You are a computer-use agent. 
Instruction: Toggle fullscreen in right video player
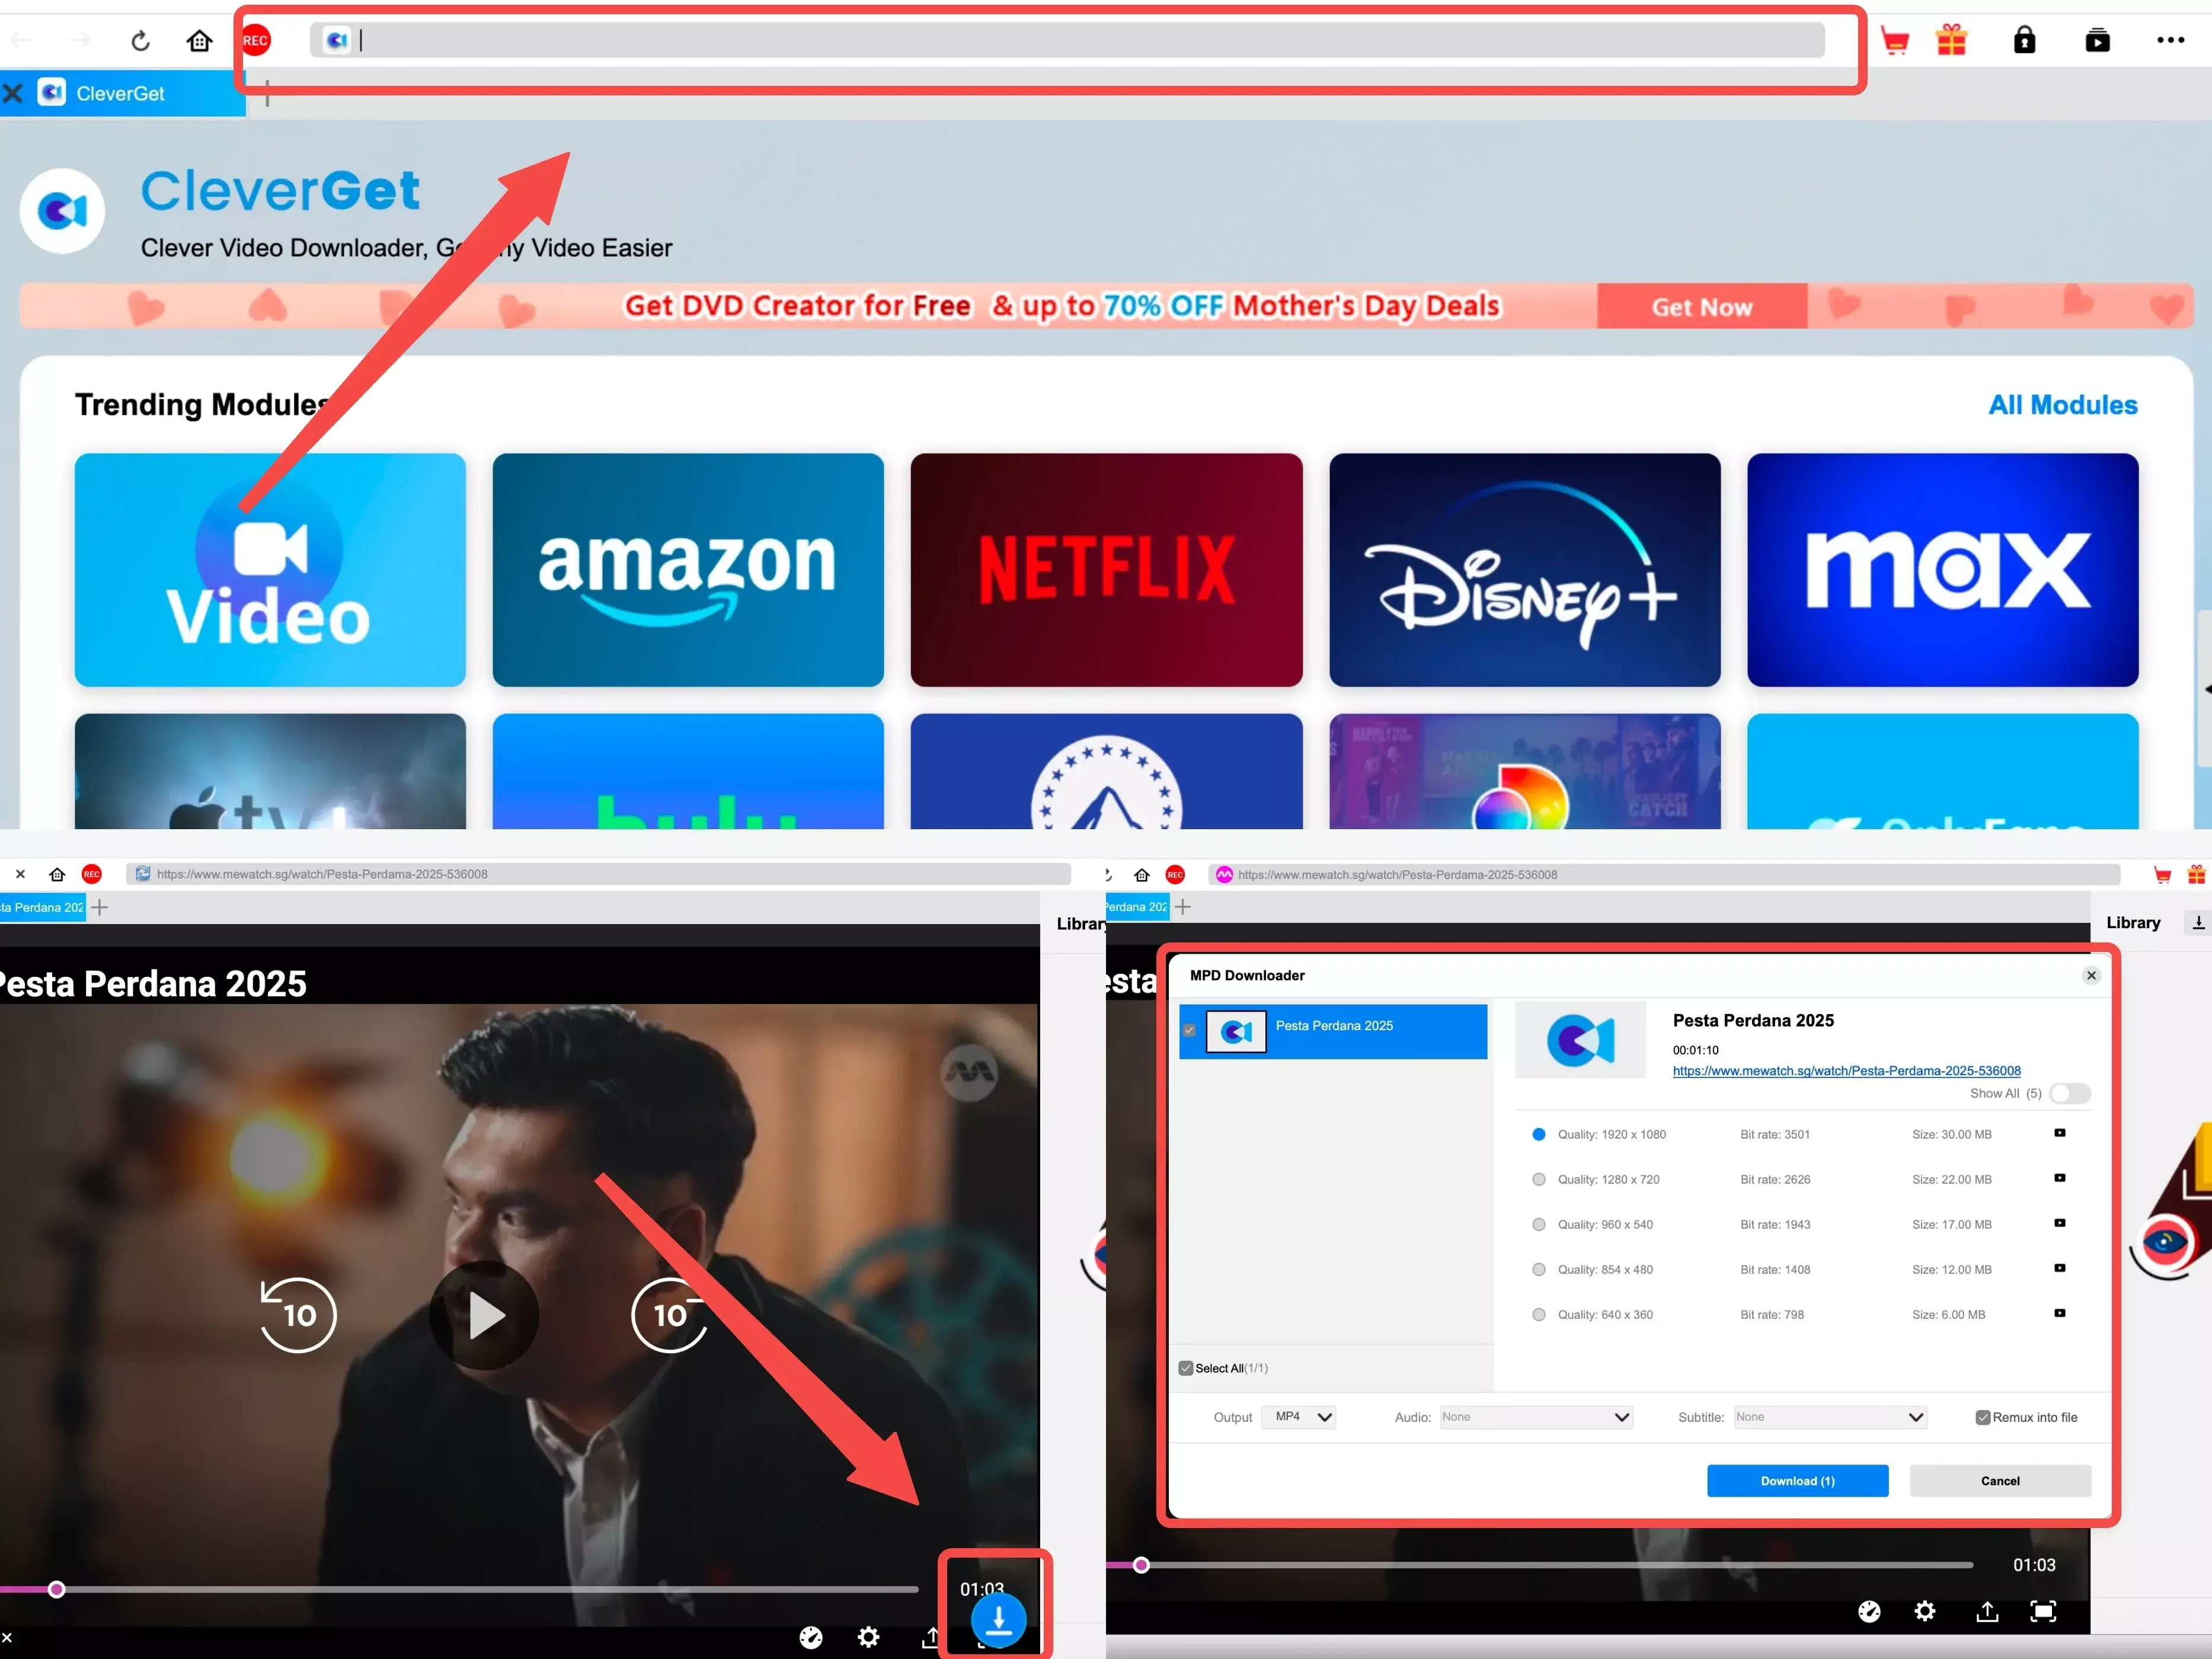click(2042, 1611)
